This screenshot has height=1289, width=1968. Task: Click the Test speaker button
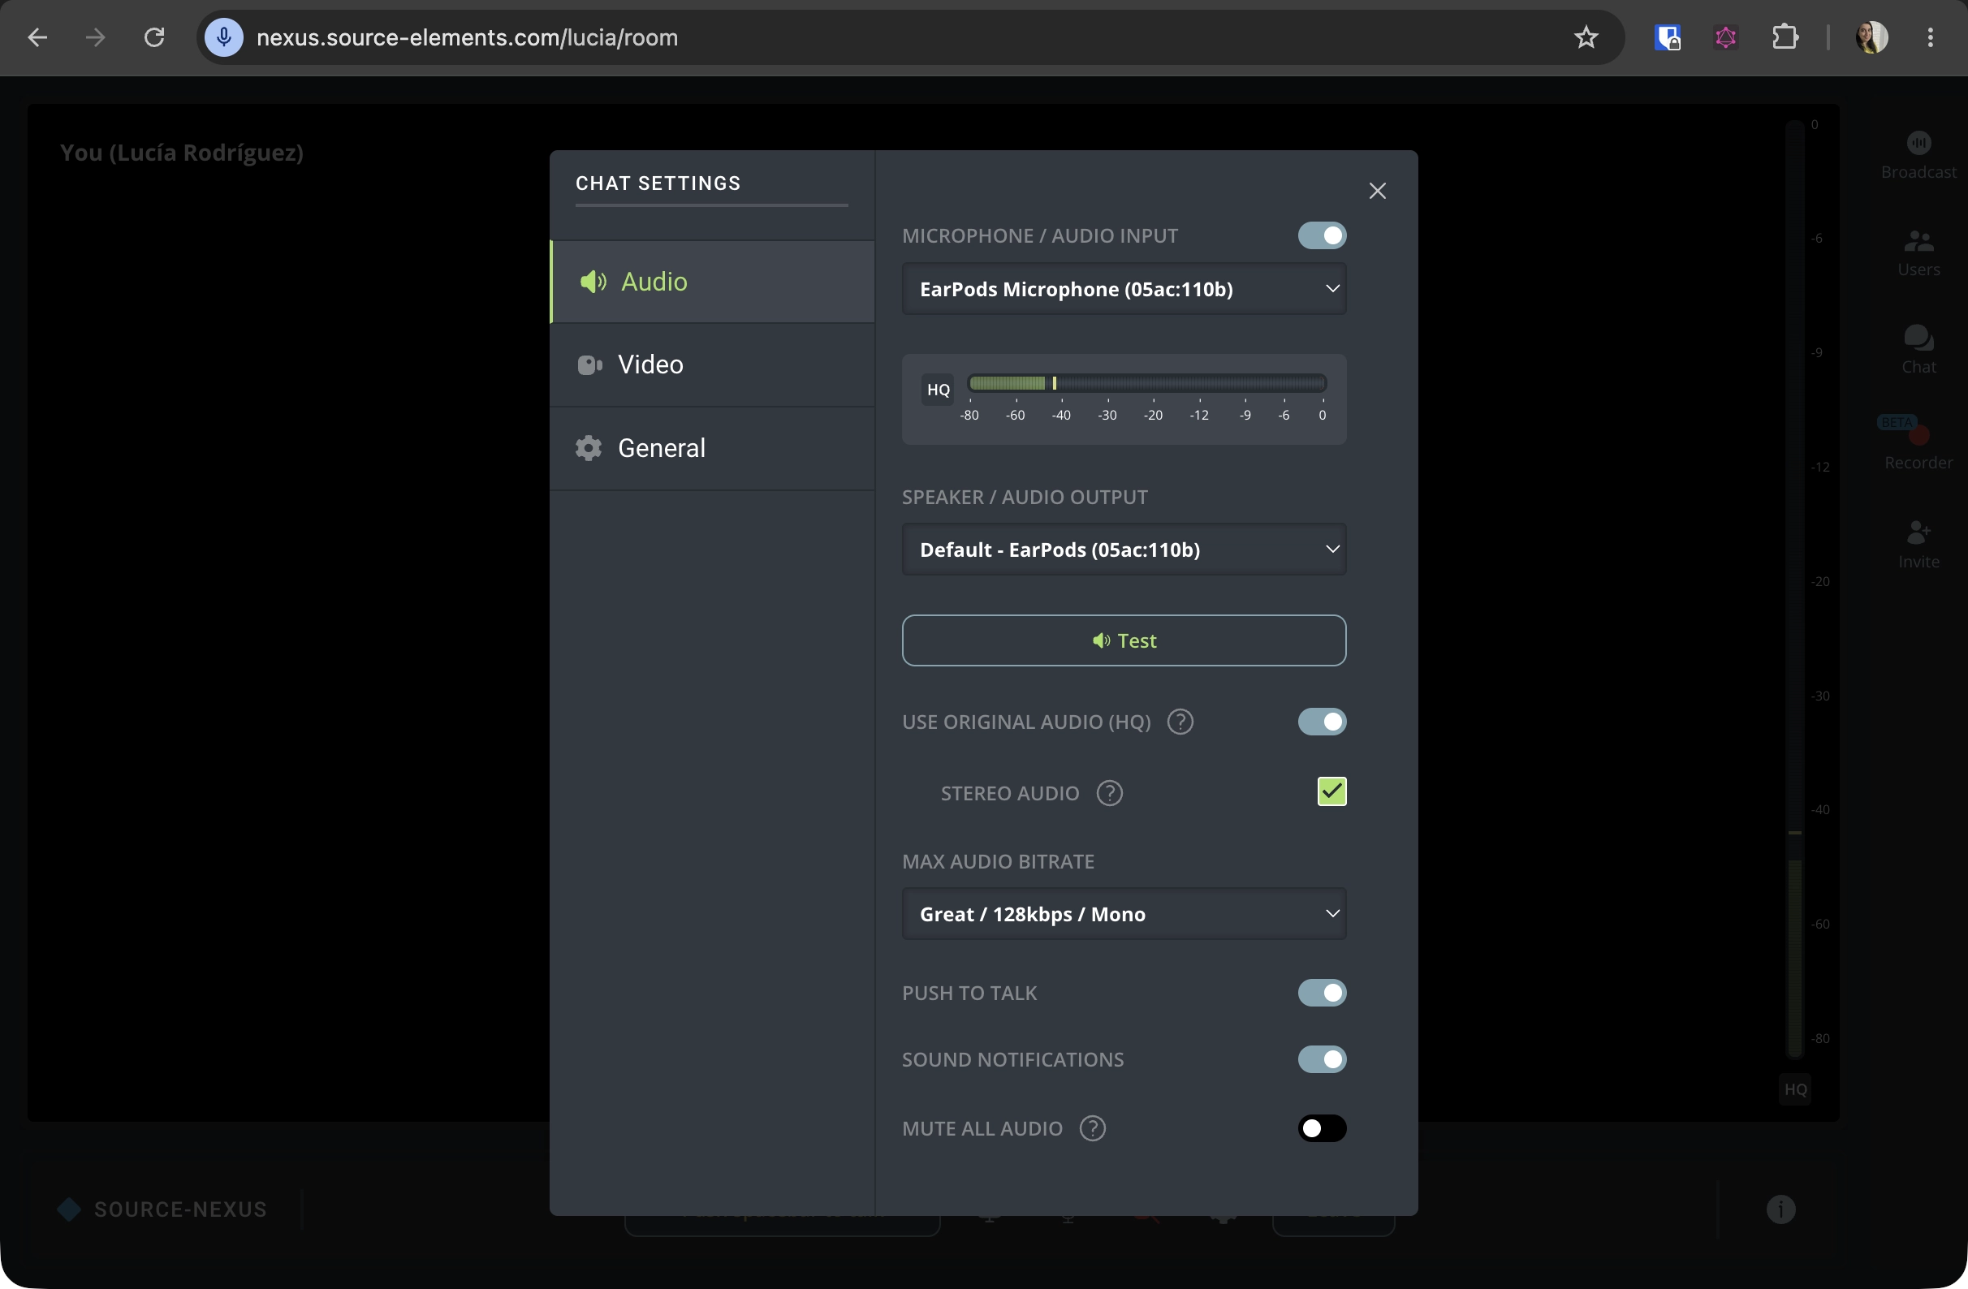[x=1124, y=640]
